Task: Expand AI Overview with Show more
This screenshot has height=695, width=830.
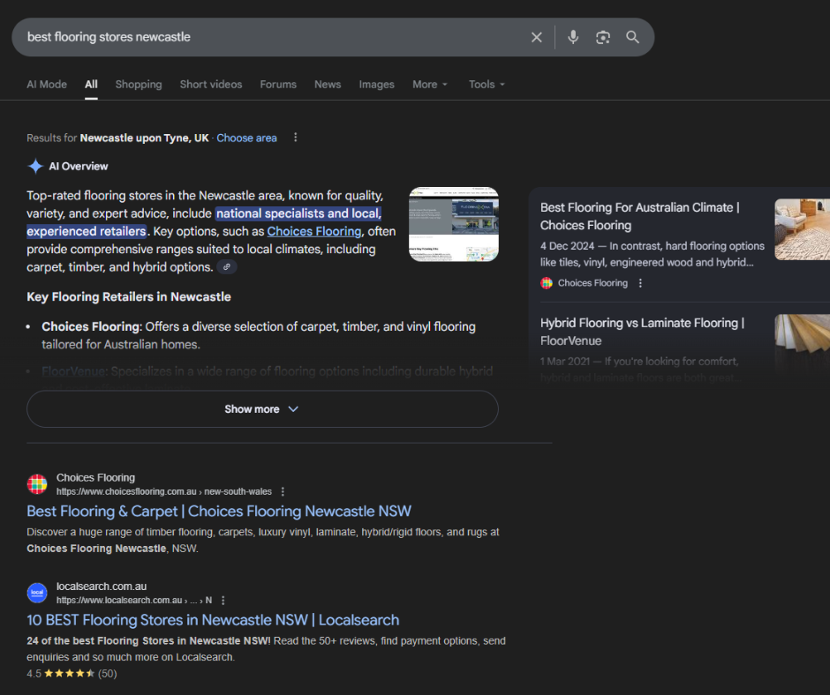Action: [262, 409]
